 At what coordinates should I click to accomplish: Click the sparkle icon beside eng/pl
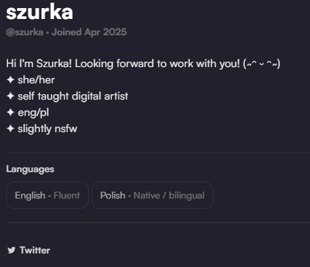coord(10,112)
